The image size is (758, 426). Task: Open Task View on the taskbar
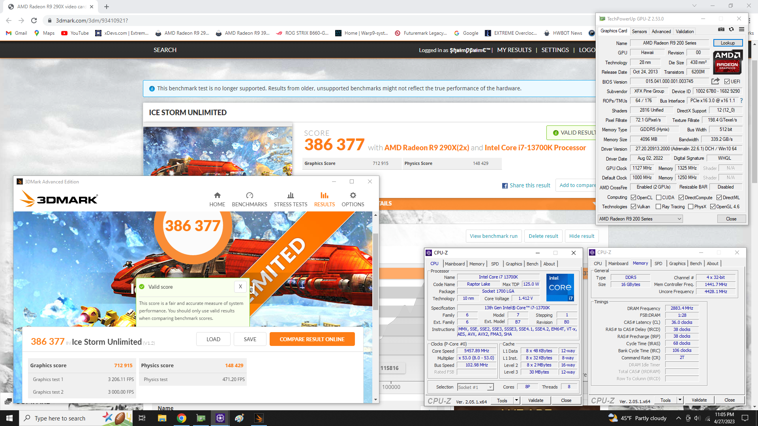pyautogui.click(x=142, y=418)
